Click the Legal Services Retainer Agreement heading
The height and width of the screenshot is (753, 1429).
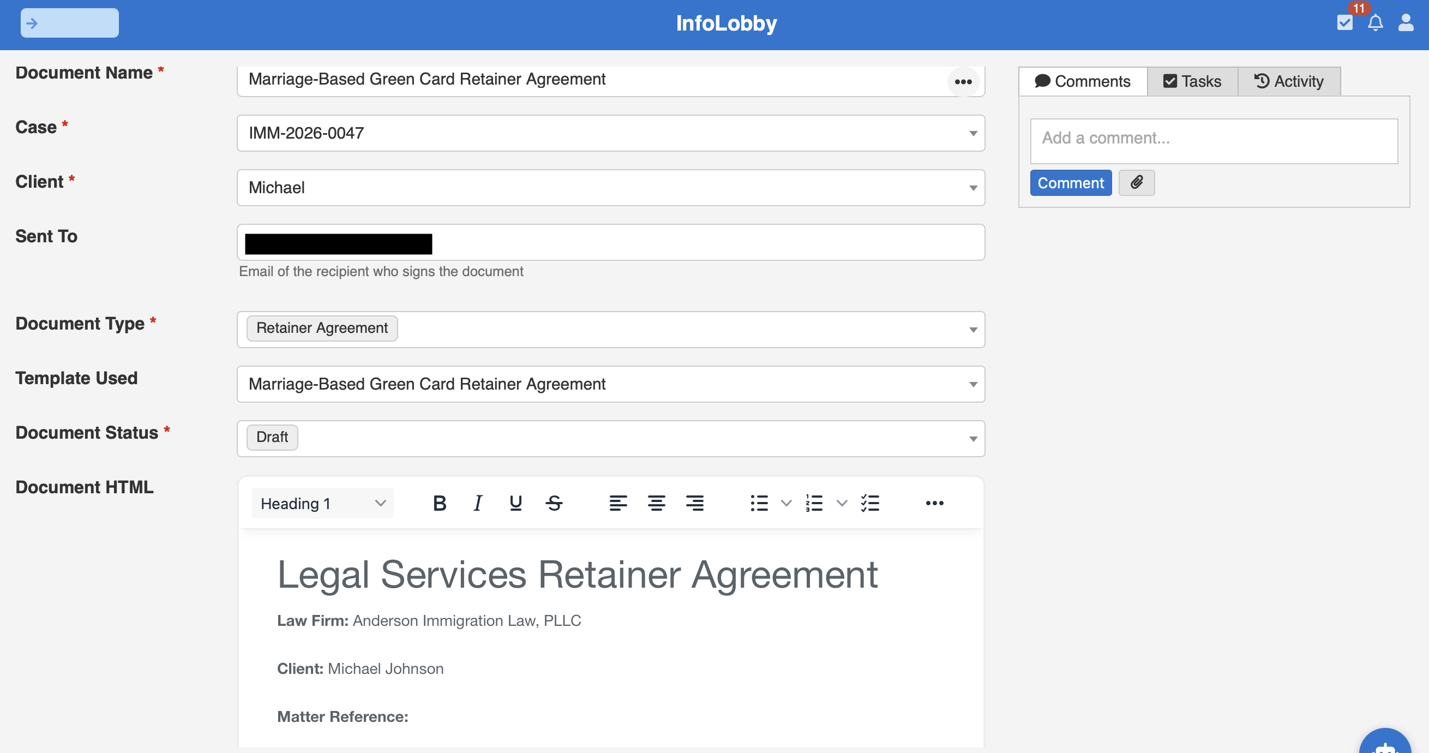(577, 575)
